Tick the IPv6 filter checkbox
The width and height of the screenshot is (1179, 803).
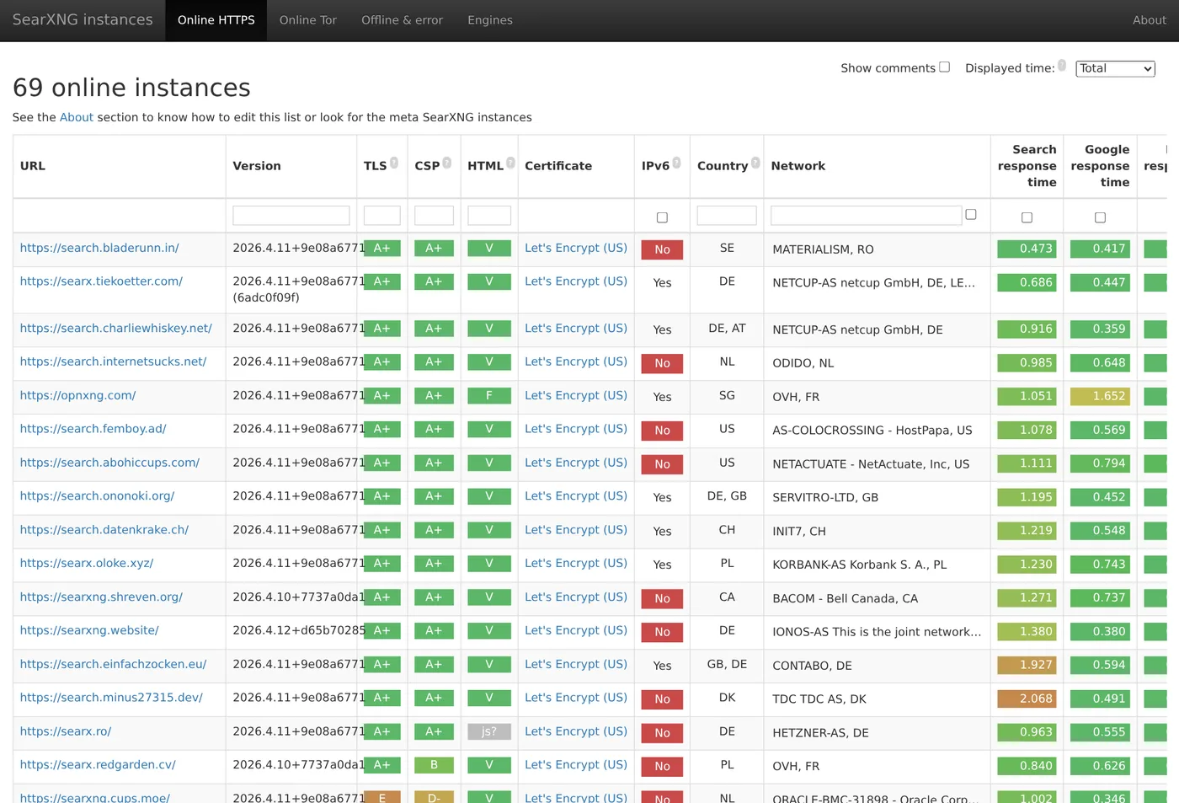point(662,217)
